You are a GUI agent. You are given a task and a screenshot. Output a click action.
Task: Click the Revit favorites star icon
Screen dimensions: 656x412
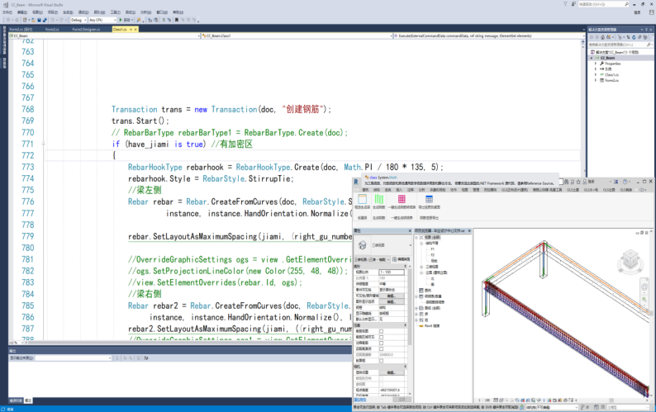[578, 182]
